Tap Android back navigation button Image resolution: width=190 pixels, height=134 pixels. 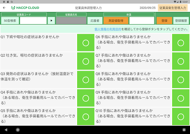(6, 130)
